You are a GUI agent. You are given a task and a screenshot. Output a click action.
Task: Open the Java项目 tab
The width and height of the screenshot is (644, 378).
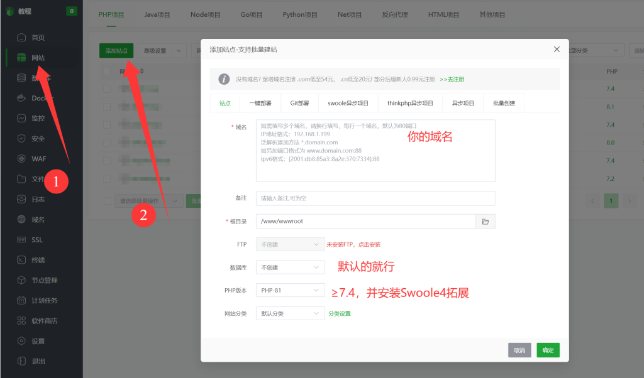click(157, 15)
